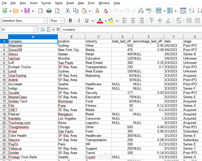The height and width of the screenshot is (161, 202).
Task: Expand the New document dropdown arrow
Action: click(11, 11)
